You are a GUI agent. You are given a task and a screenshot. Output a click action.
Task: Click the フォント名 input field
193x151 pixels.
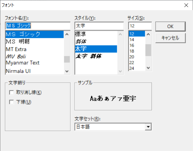point(38,26)
